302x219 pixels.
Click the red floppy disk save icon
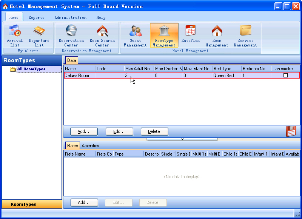point(291,131)
